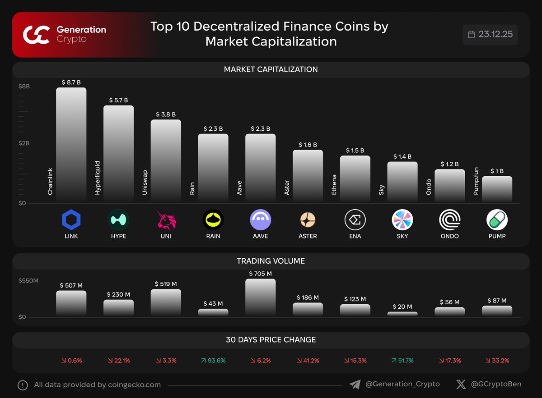
Task: Click the Aave $705 M trading volume bar
Action: [x=261, y=297]
